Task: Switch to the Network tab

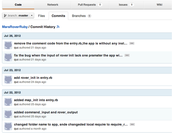Action: 53,5
